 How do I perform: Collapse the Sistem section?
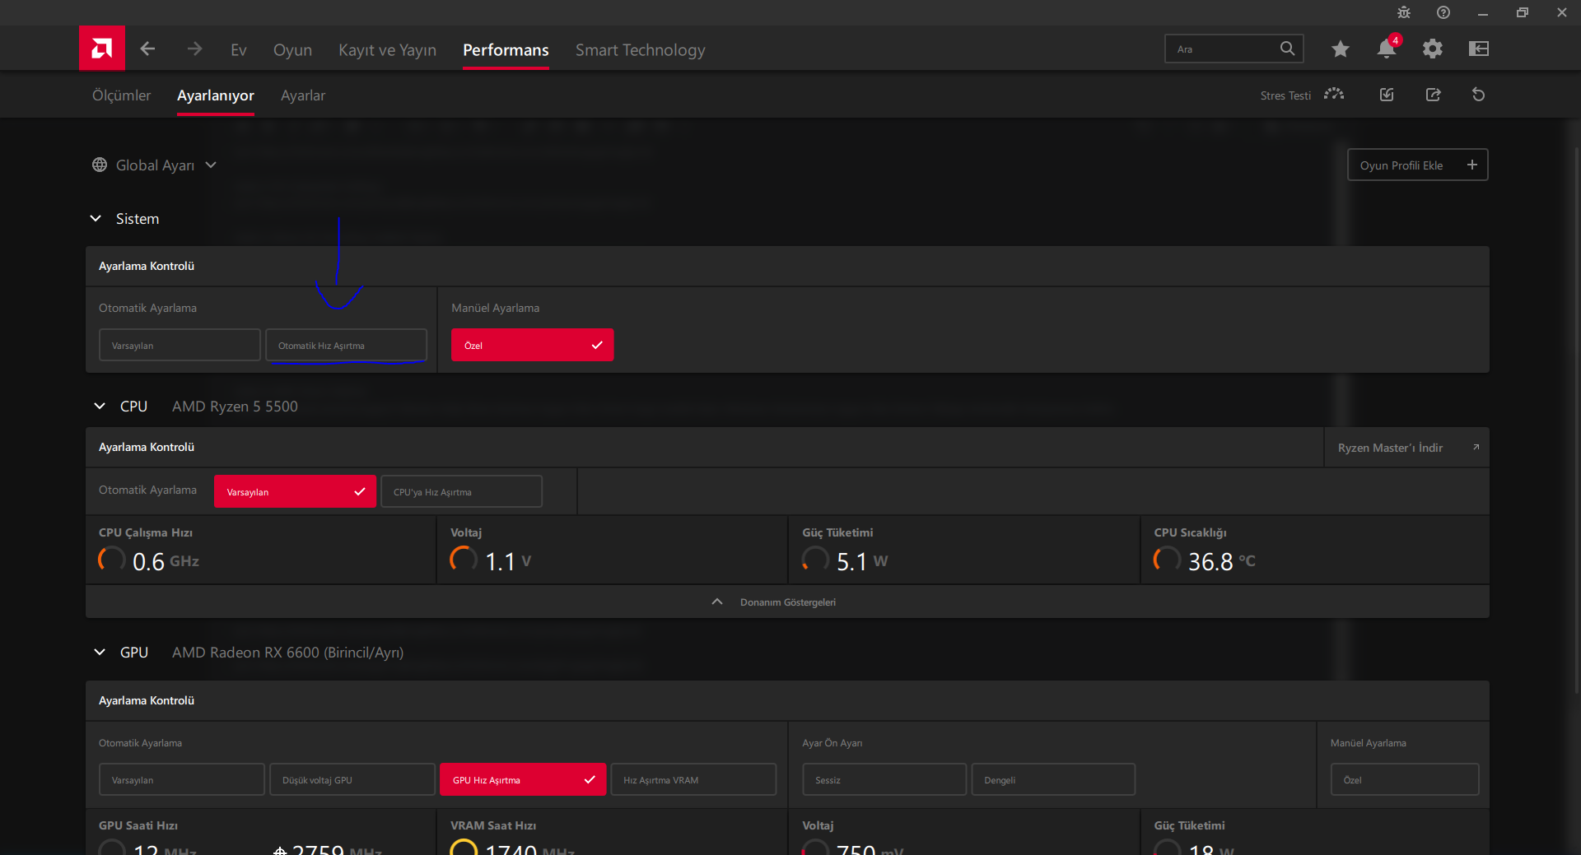[x=96, y=218]
